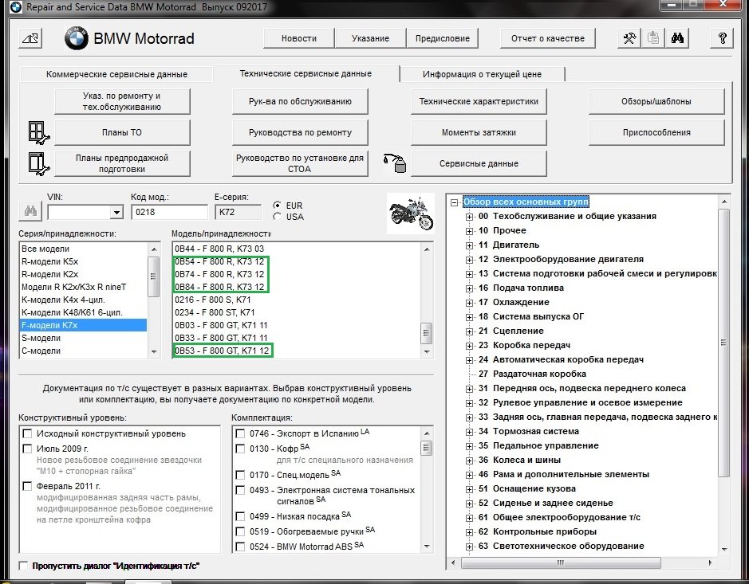Enable the 0519 Обогреваемые ручки checkbox
The height and width of the screenshot is (584, 749).
point(240,531)
